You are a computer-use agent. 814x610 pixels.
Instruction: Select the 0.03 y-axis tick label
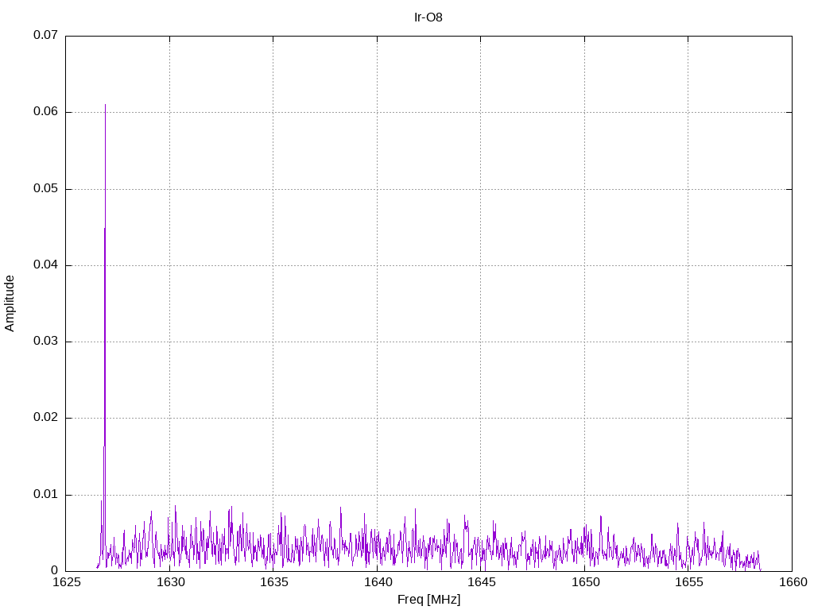(45, 342)
